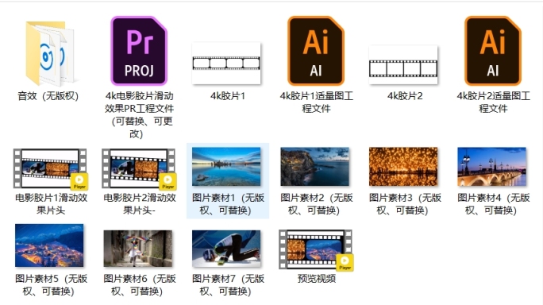The width and height of the screenshot is (543, 305).
Task: Click the label 图片素材5（无版权、可替换）
Action: coord(51,285)
